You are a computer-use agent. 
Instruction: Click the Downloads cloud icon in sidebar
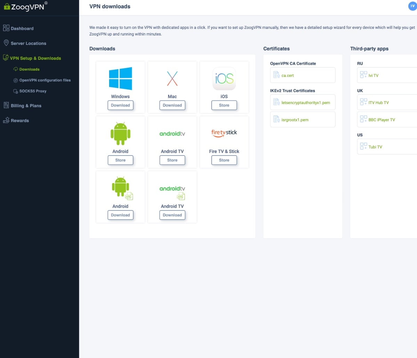coord(16,69)
